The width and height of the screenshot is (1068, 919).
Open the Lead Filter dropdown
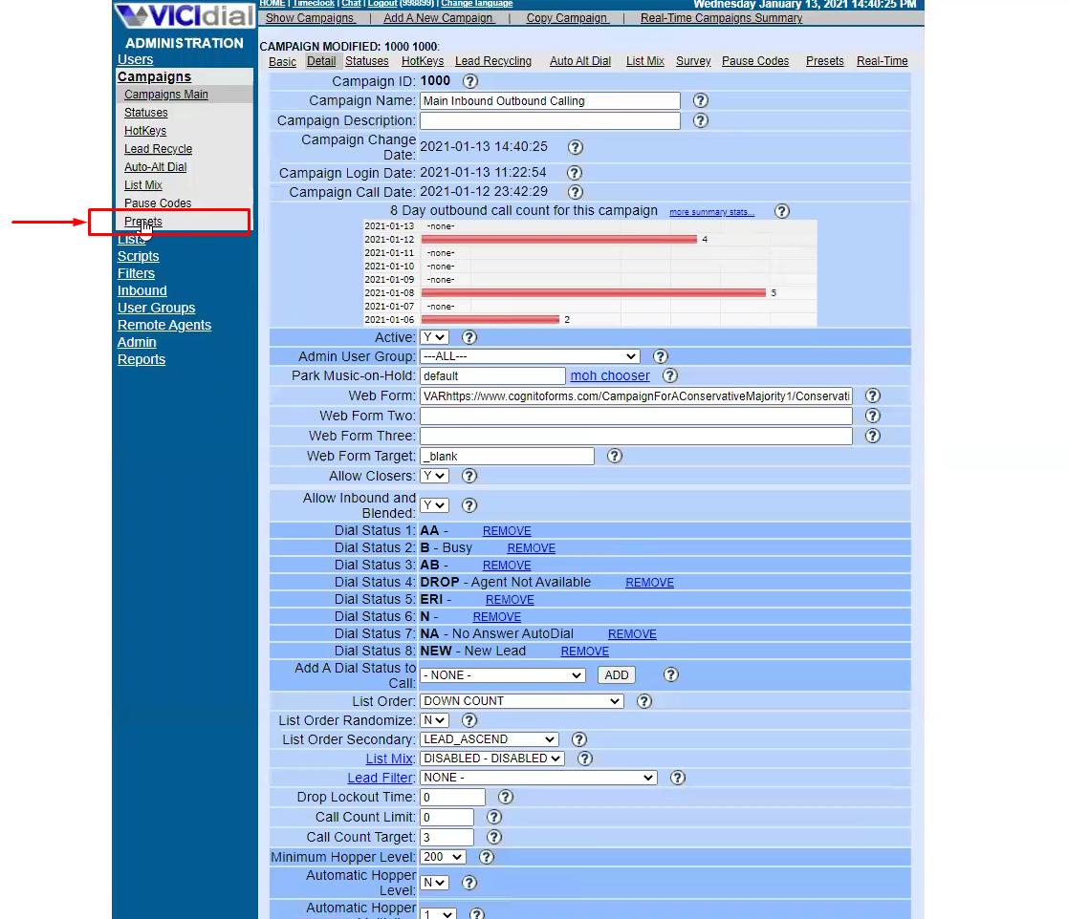(x=538, y=778)
